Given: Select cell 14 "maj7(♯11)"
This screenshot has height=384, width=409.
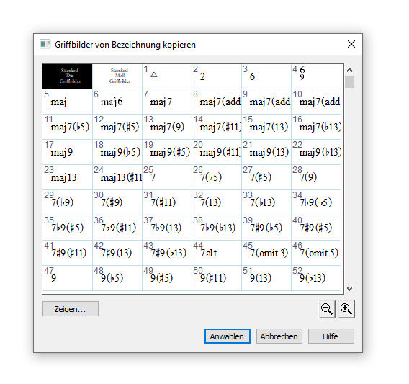Looking at the screenshot, I should [217, 127].
